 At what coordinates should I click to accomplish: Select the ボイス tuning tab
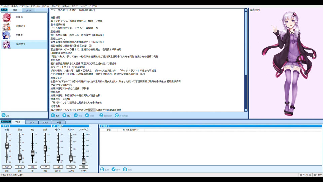tap(32, 122)
